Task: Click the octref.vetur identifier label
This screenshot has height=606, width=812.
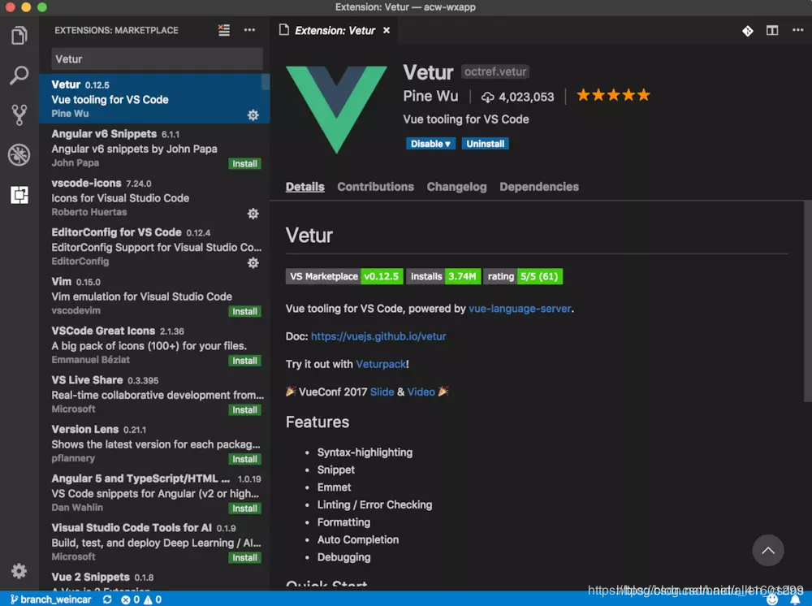Action: click(495, 71)
